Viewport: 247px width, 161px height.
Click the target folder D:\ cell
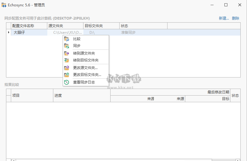click(x=101, y=32)
